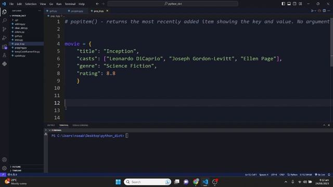The height and width of the screenshot is (187, 333).
Task: Expand the TIMELINE section
Action: (17, 170)
